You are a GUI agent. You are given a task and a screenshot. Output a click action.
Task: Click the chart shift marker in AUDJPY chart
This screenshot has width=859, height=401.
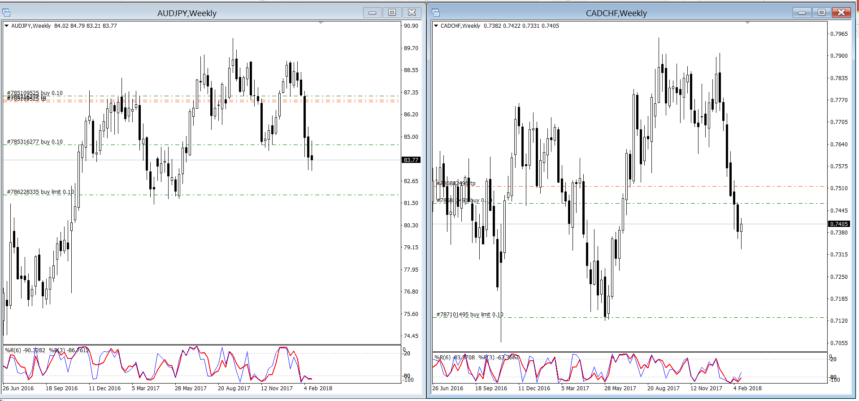pyautogui.click(x=321, y=22)
